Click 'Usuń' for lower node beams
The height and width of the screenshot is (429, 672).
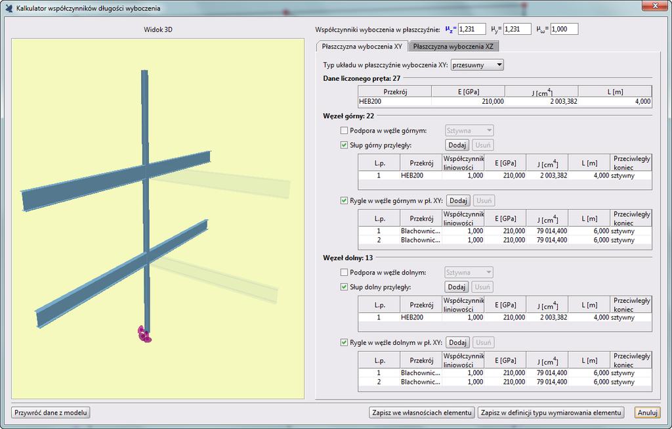point(484,342)
